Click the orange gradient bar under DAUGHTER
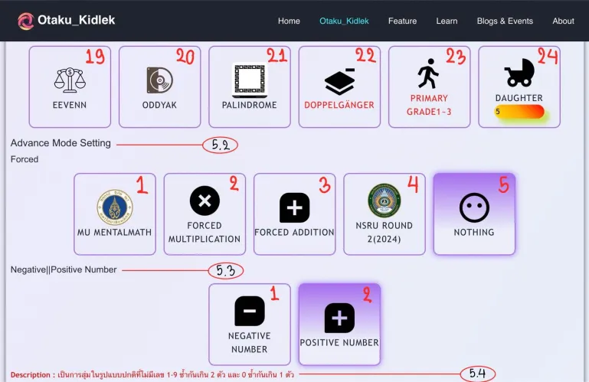The image size is (589, 382). 521,112
